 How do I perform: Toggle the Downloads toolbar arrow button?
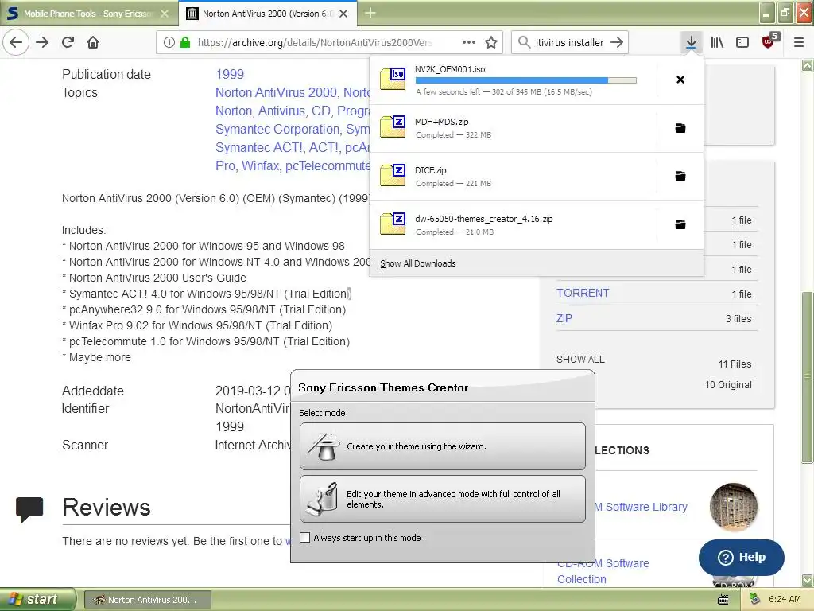pos(691,42)
